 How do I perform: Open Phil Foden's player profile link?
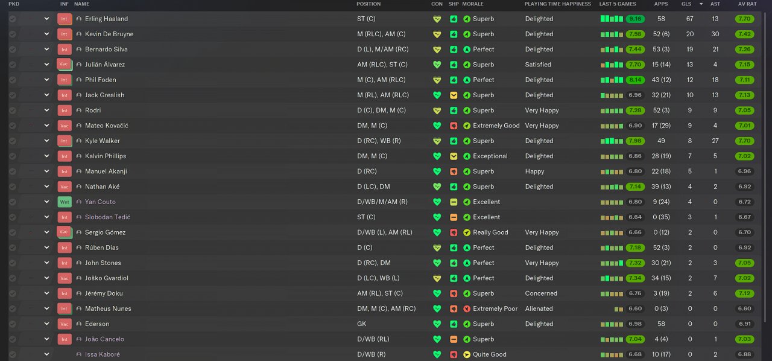tap(100, 80)
